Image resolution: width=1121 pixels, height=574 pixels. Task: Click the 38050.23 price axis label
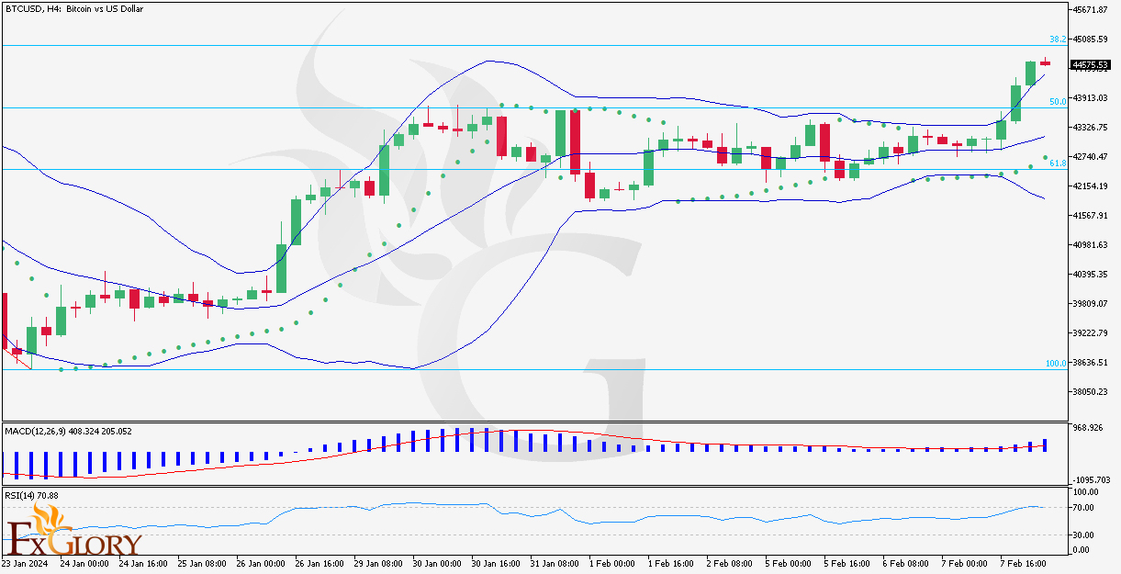1090,392
